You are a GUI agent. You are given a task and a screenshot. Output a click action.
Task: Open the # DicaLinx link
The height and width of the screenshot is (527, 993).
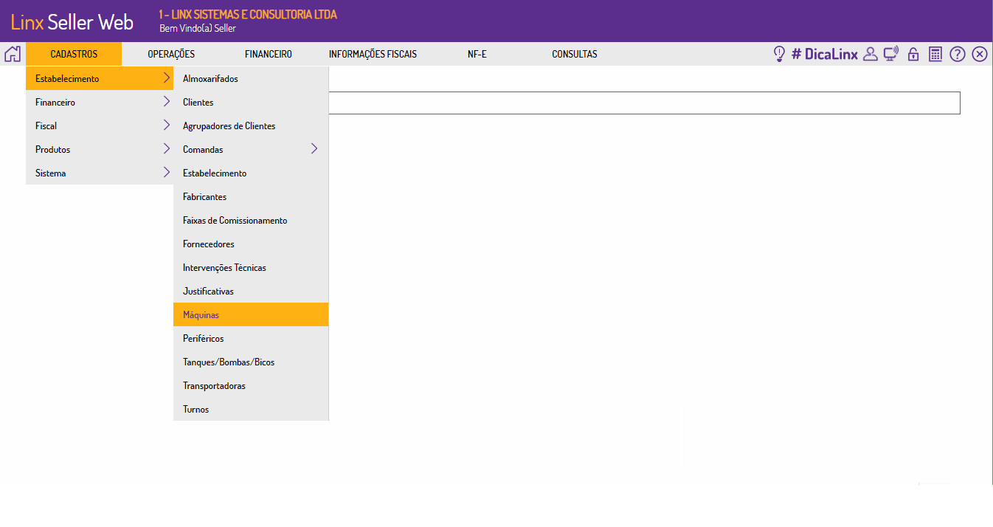point(825,54)
